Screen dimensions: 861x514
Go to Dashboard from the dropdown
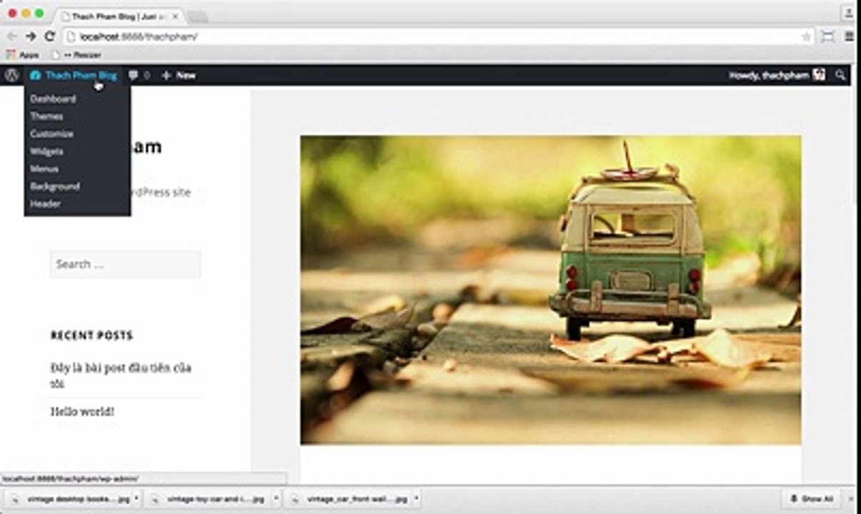(53, 99)
